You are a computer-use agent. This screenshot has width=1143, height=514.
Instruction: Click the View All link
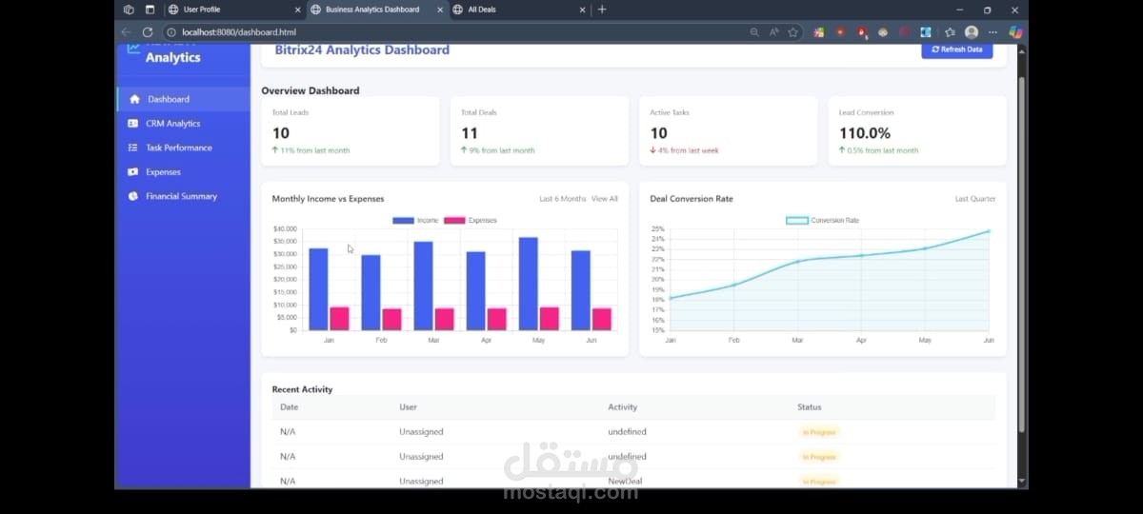(605, 199)
